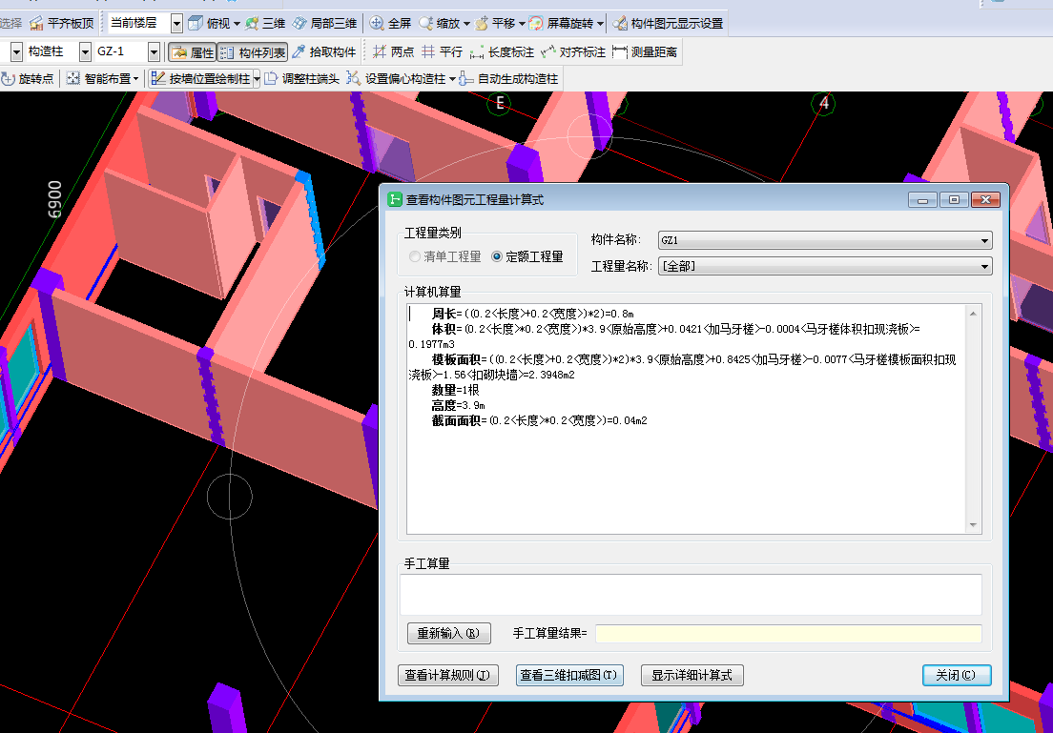Screen dimensions: 1053x733
Task: Select the 对齐标注 align annotation tool
Action: (582, 51)
